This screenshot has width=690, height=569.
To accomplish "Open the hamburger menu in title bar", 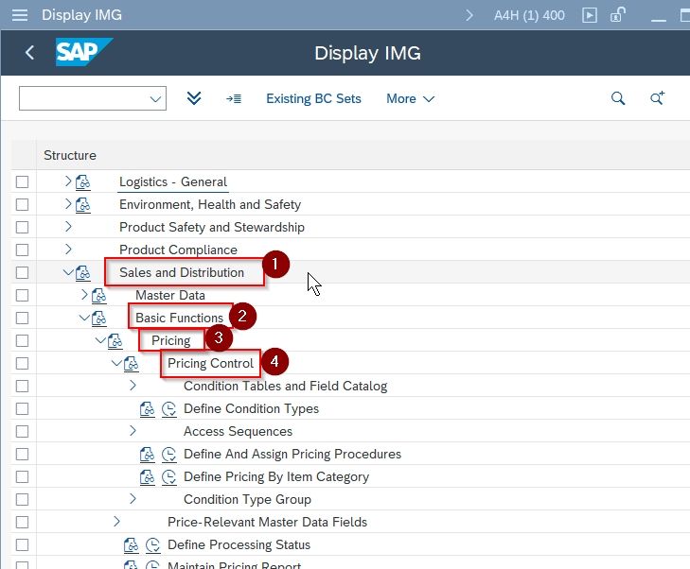I will pos(20,15).
